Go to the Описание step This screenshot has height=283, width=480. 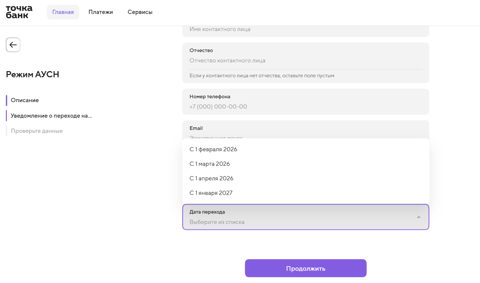point(25,100)
